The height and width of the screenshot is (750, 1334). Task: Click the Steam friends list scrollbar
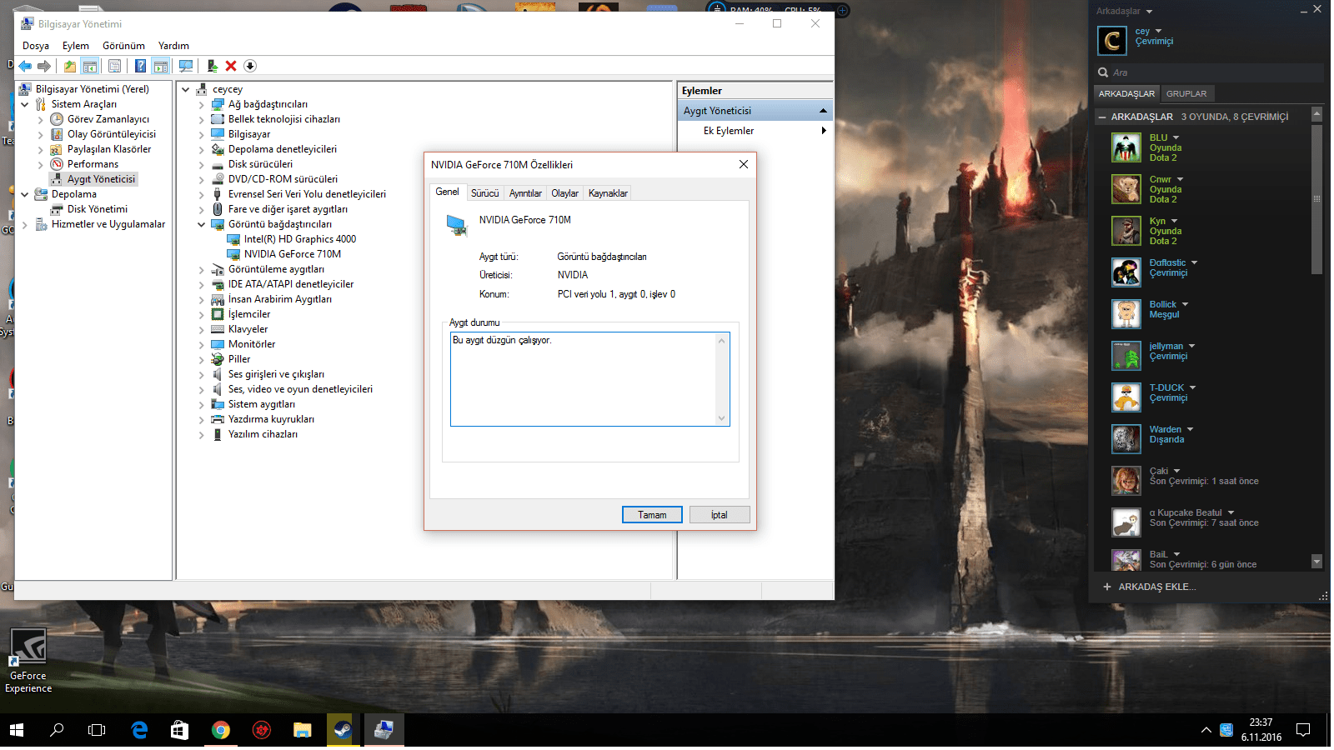[1317, 200]
